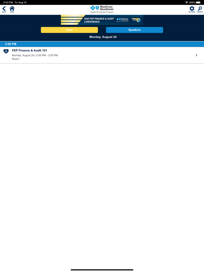
Task: Tap the Wi-Fi status icon
Action: 187,2
